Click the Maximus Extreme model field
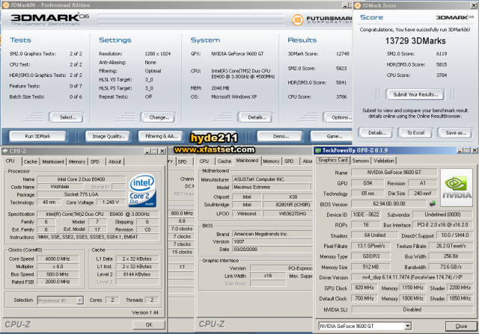 [271, 187]
